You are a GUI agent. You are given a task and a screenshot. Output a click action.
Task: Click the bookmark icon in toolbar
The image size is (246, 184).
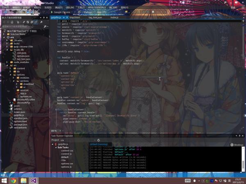pos(153,12)
